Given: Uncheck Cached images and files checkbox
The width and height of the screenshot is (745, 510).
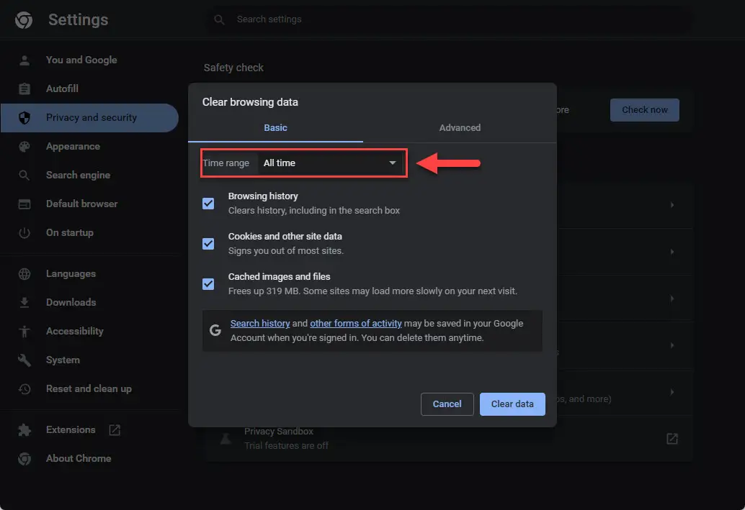Looking at the screenshot, I should pos(208,284).
